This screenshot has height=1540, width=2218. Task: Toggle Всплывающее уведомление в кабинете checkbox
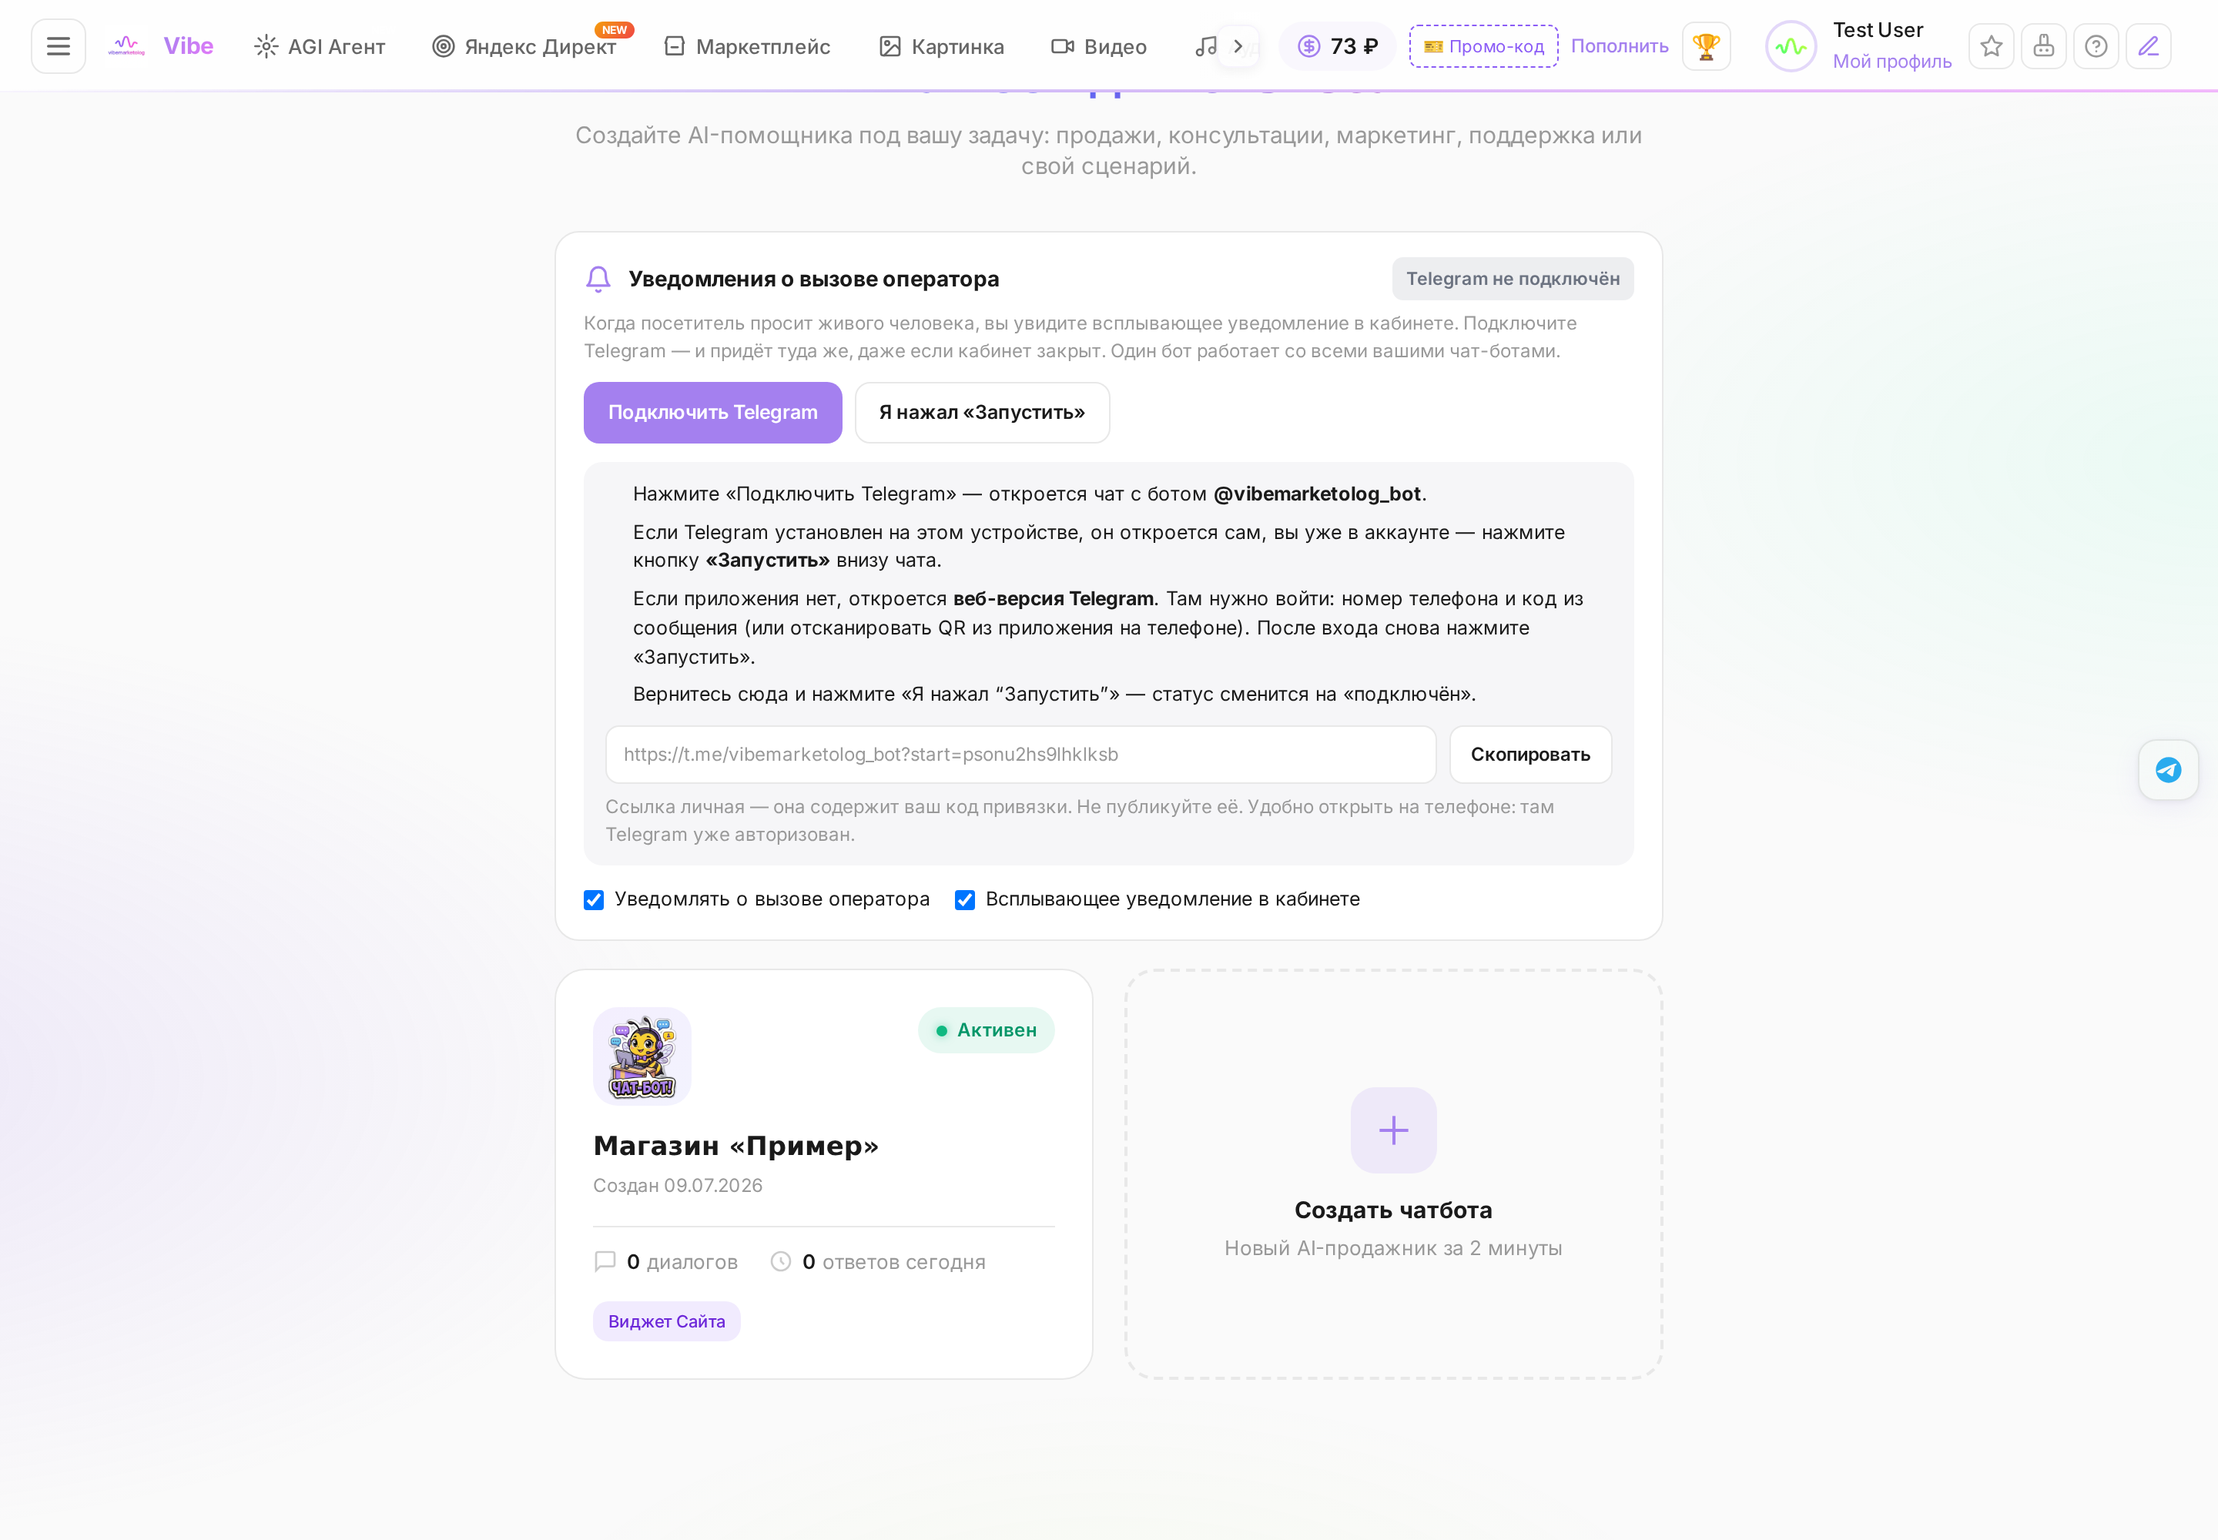964,900
